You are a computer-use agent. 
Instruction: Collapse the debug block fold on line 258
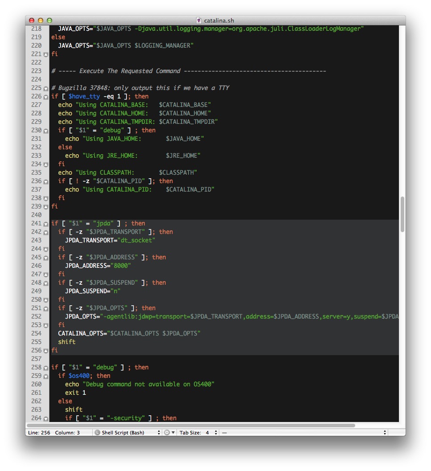click(x=45, y=368)
